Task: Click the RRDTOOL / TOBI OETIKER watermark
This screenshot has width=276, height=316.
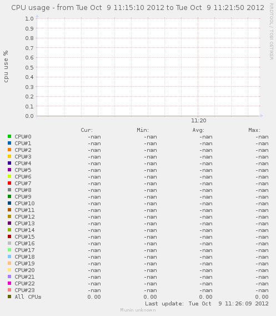Action: pos(271,32)
